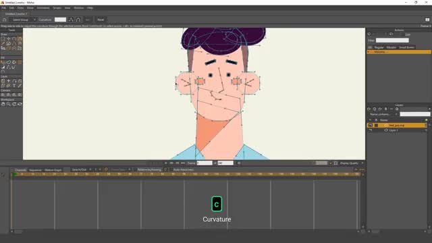Select the Untitled 2.moho document tab
Viewport: 432px width, 243px height.
click(16, 13)
